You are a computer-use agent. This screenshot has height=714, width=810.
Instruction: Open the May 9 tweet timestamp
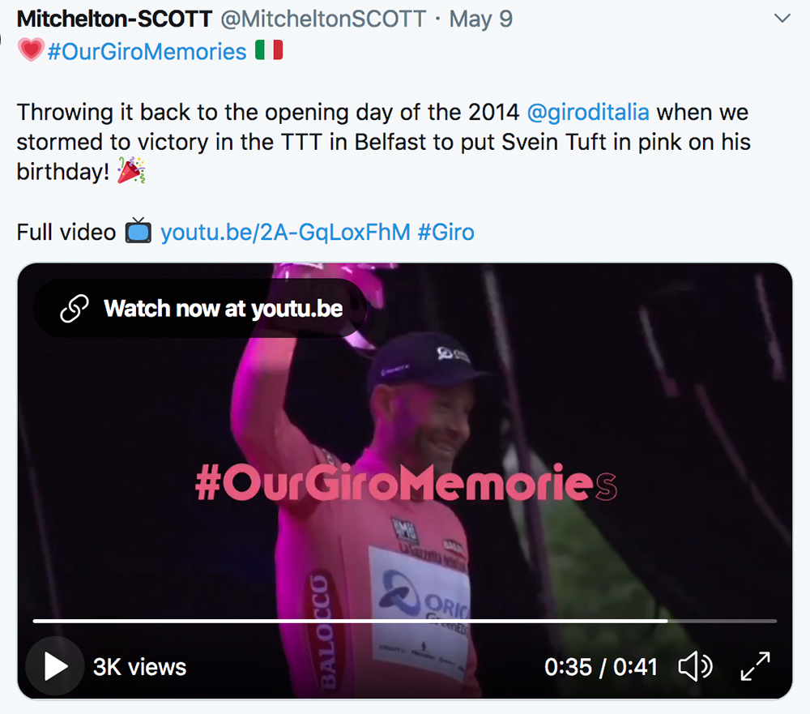point(481,19)
